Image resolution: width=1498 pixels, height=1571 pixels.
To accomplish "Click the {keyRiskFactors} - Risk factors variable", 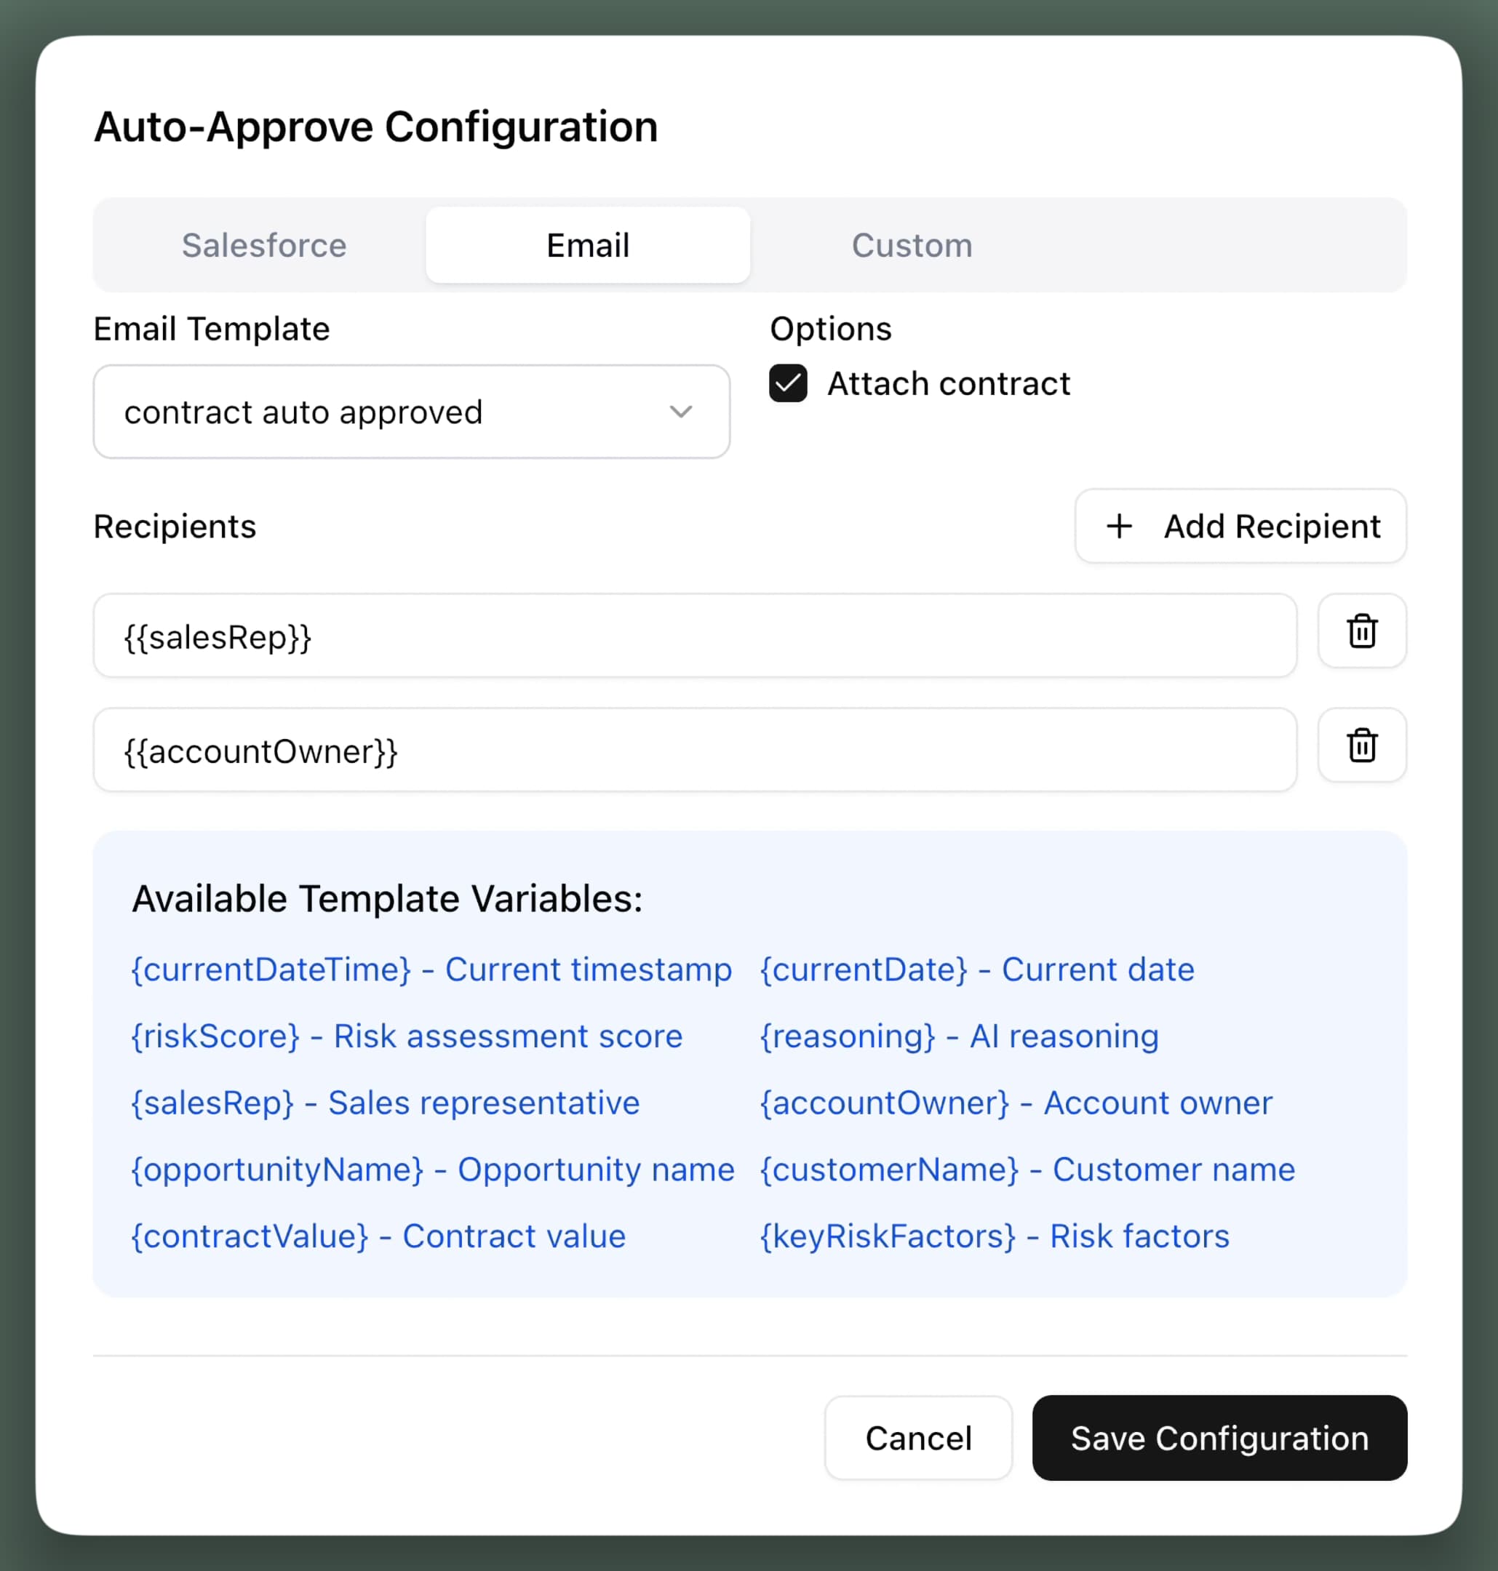I will point(994,1236).
